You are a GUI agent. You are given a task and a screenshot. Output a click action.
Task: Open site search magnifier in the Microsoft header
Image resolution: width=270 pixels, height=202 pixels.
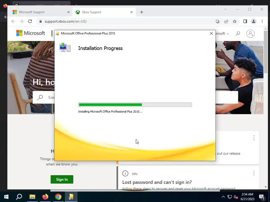tap(238, 33)
